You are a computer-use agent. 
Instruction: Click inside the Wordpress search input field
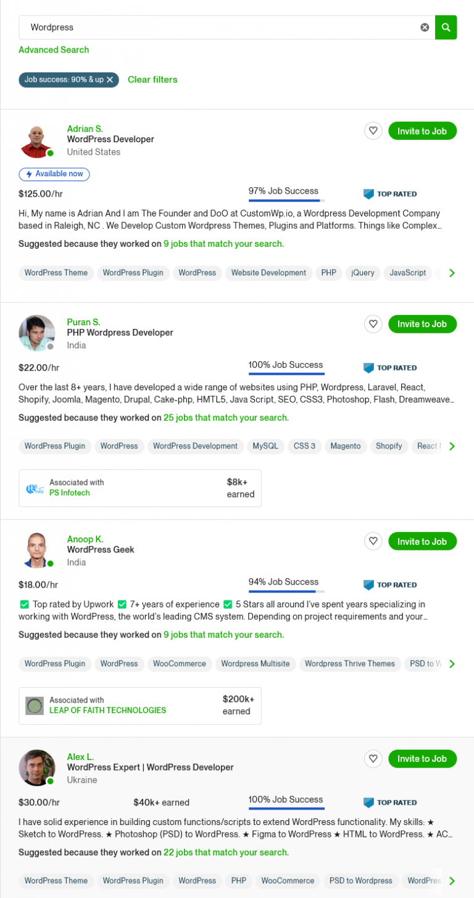pyautogui.click(x=185, y=27)
